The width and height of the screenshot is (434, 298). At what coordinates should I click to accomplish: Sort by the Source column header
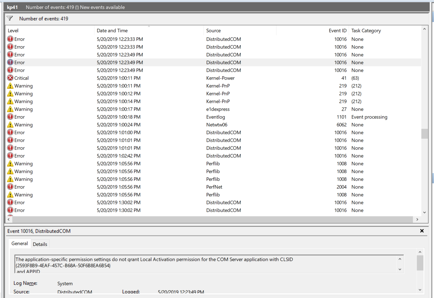(x=240, y=30)
